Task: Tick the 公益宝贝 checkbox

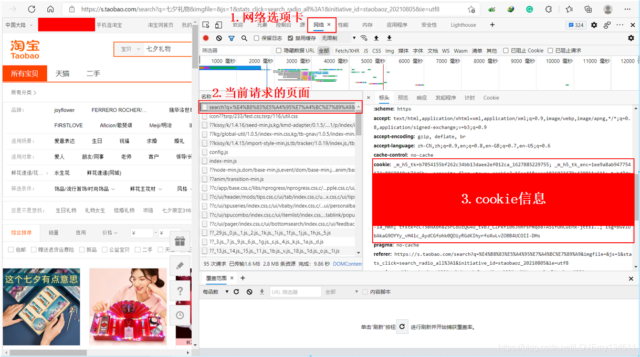Action: tap(104, 250)
